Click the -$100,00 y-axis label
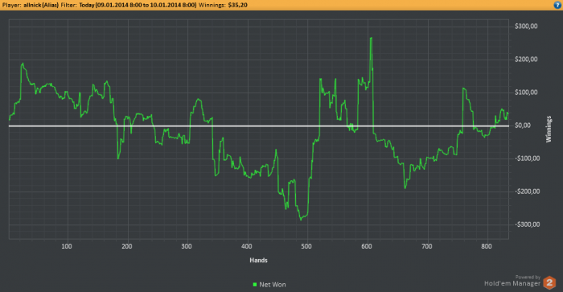 [x=527, y=158]
